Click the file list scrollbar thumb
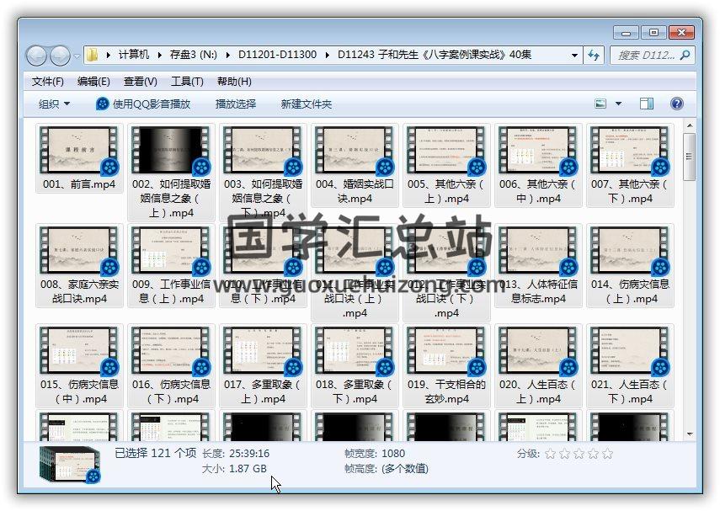Screen dimensions: 720x511 coord(689,156)
